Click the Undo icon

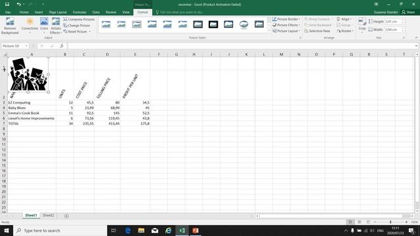18,5
